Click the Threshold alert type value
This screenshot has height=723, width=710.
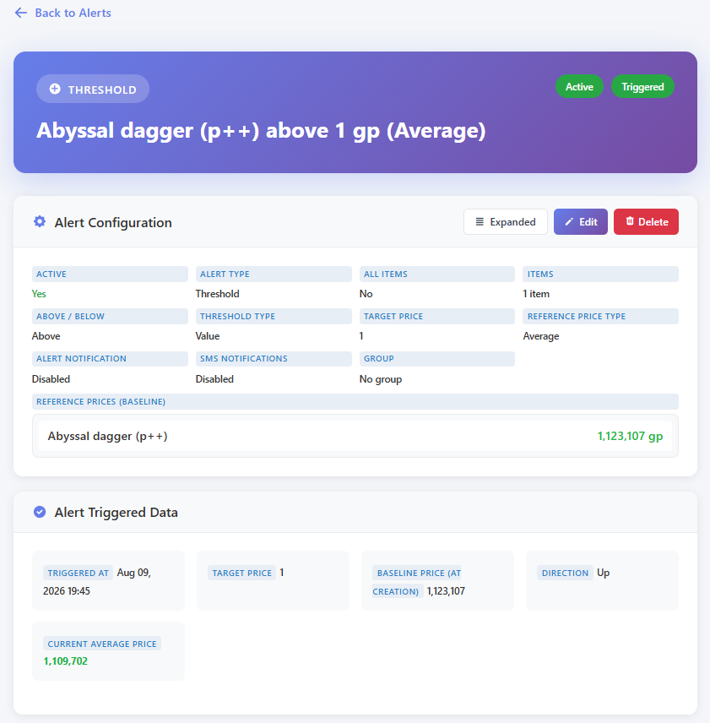[x=218, y=294]
